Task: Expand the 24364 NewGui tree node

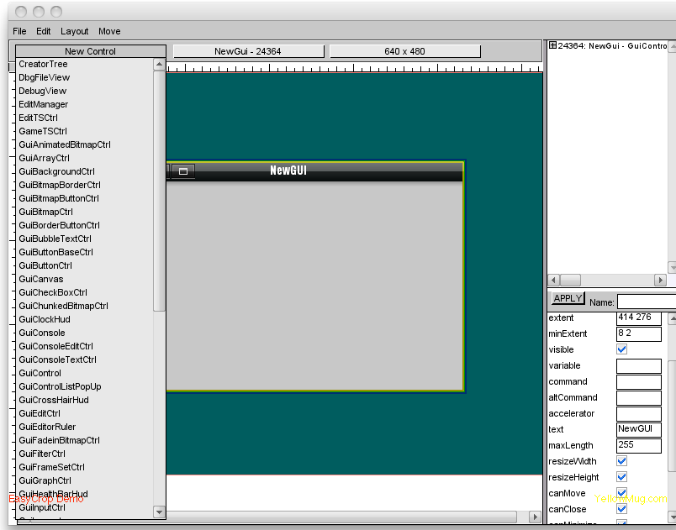Action: (552, 45)
